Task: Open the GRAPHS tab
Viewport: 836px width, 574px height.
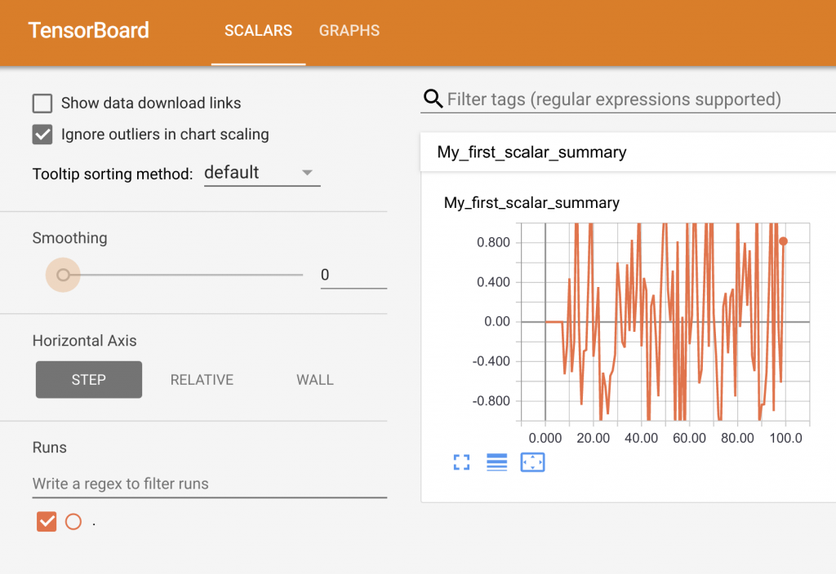Action: click(349, 31)
